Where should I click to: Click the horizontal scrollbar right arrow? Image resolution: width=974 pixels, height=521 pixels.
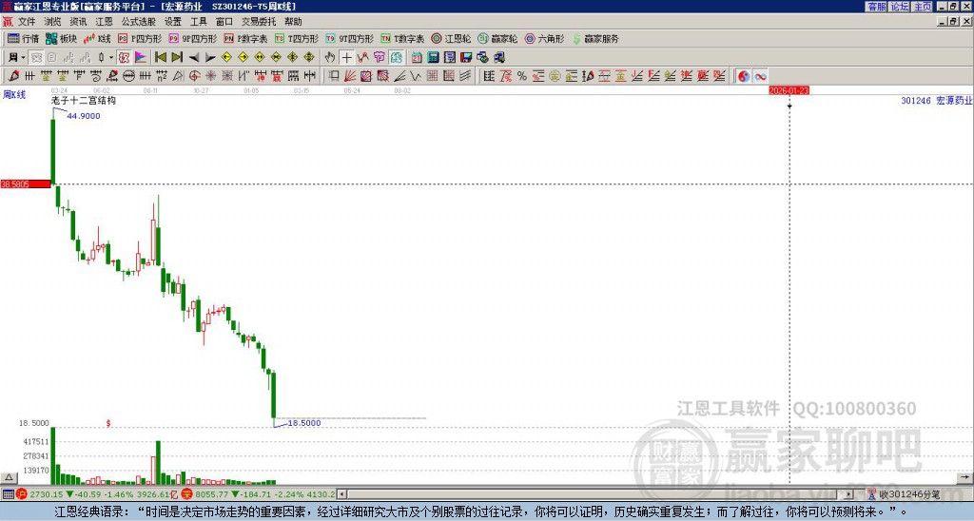[x=849, y=494]
